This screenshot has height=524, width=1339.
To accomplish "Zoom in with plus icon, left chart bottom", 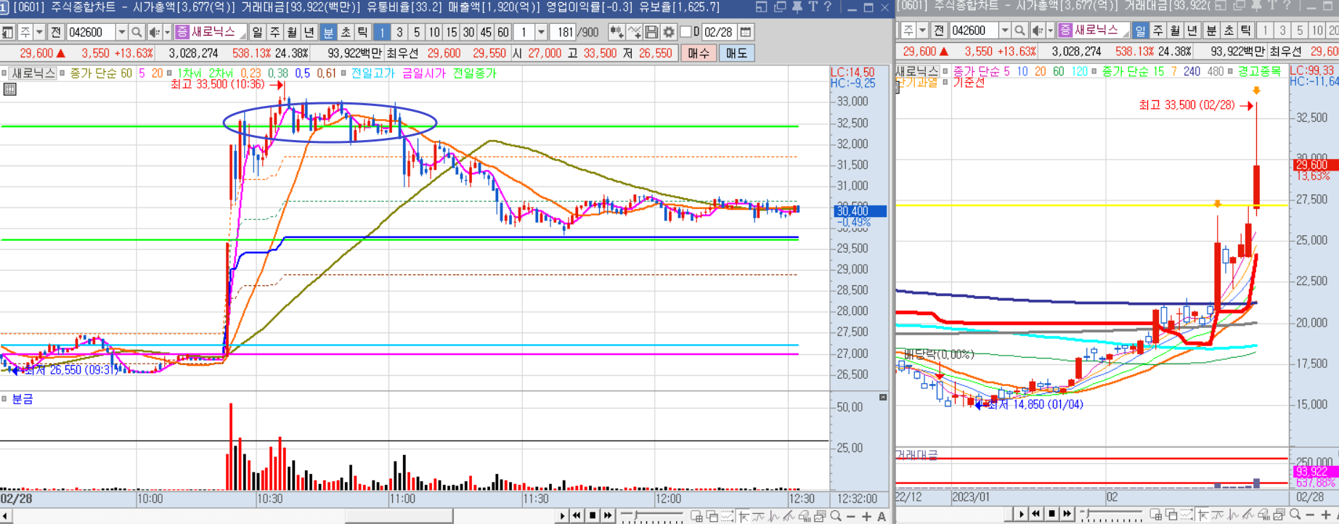I will coord(866,516).
